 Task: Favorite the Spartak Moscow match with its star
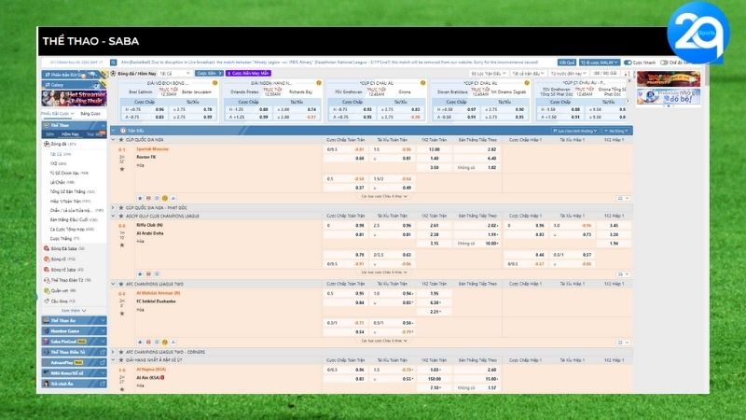click(122, 169)
